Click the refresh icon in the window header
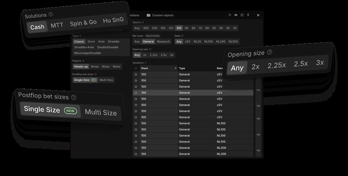348x176 pixels. tap(230, 15)
